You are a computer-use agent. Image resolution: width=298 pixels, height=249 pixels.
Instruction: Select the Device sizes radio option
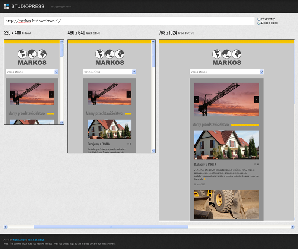tap(259, 23)
